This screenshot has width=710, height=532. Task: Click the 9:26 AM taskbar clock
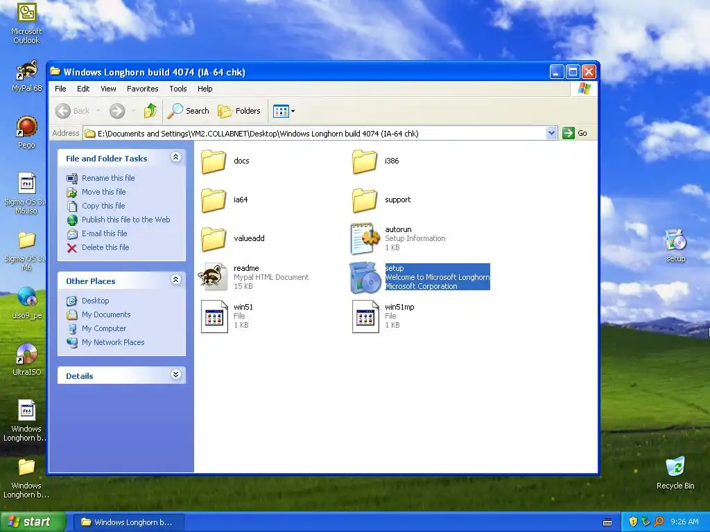coord(684,522)
